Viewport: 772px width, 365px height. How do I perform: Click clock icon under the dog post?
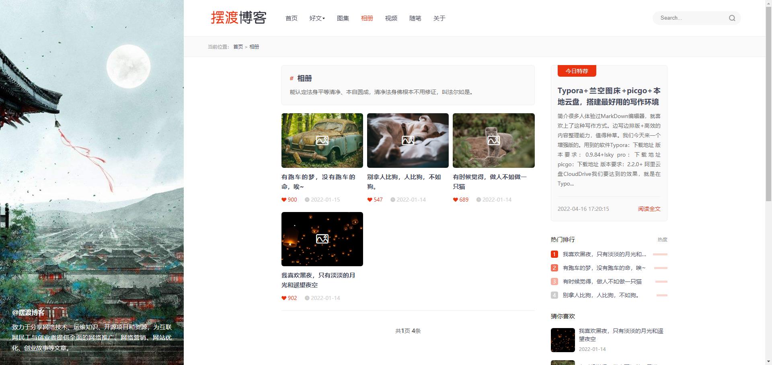(x=393, y=200)
